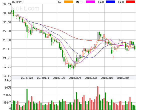Click the red MA60 legend swatch
This screenshot has height=110, width=150.
(x=130, y=2)
